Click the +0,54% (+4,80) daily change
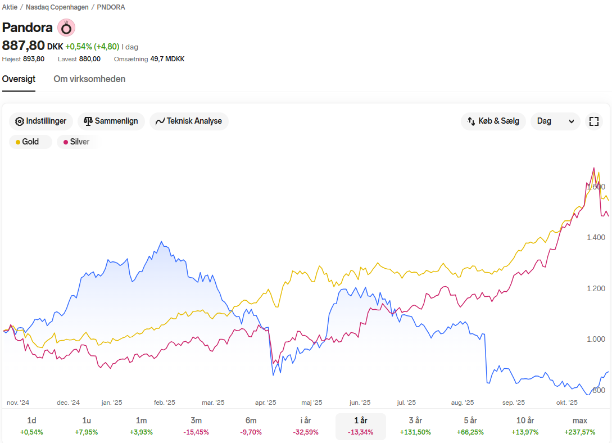This screenshot has width=612, height=443. point(92,47)
